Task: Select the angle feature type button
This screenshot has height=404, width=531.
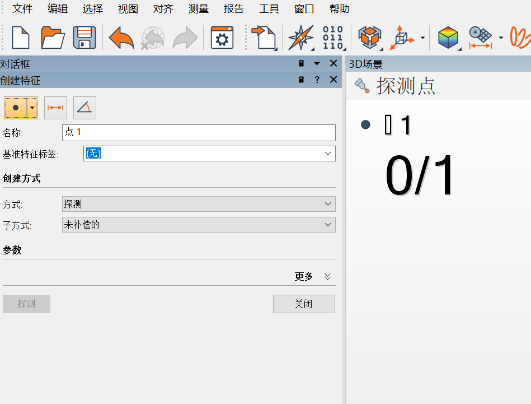Action: tap(84, 108)
